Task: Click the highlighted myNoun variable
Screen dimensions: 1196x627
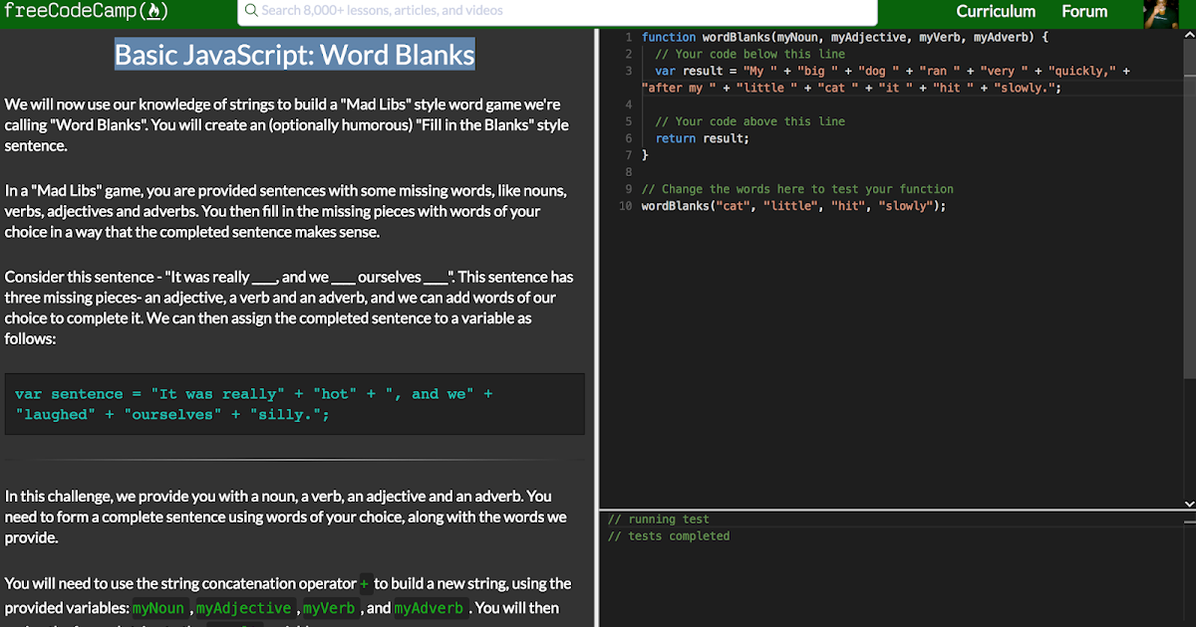Action: click(x=158, y=608)
